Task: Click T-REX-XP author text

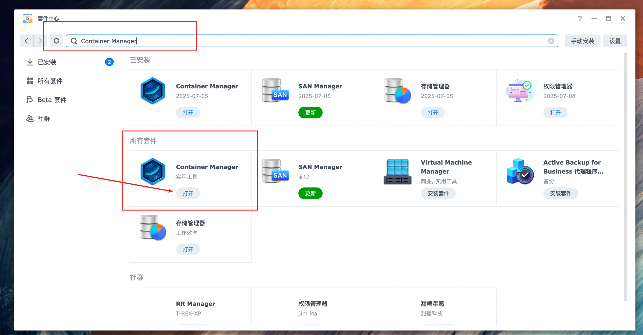Action: [188, 313]
